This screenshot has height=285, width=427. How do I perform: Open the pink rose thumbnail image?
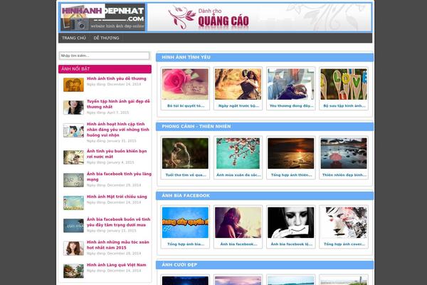coord(185,84)
